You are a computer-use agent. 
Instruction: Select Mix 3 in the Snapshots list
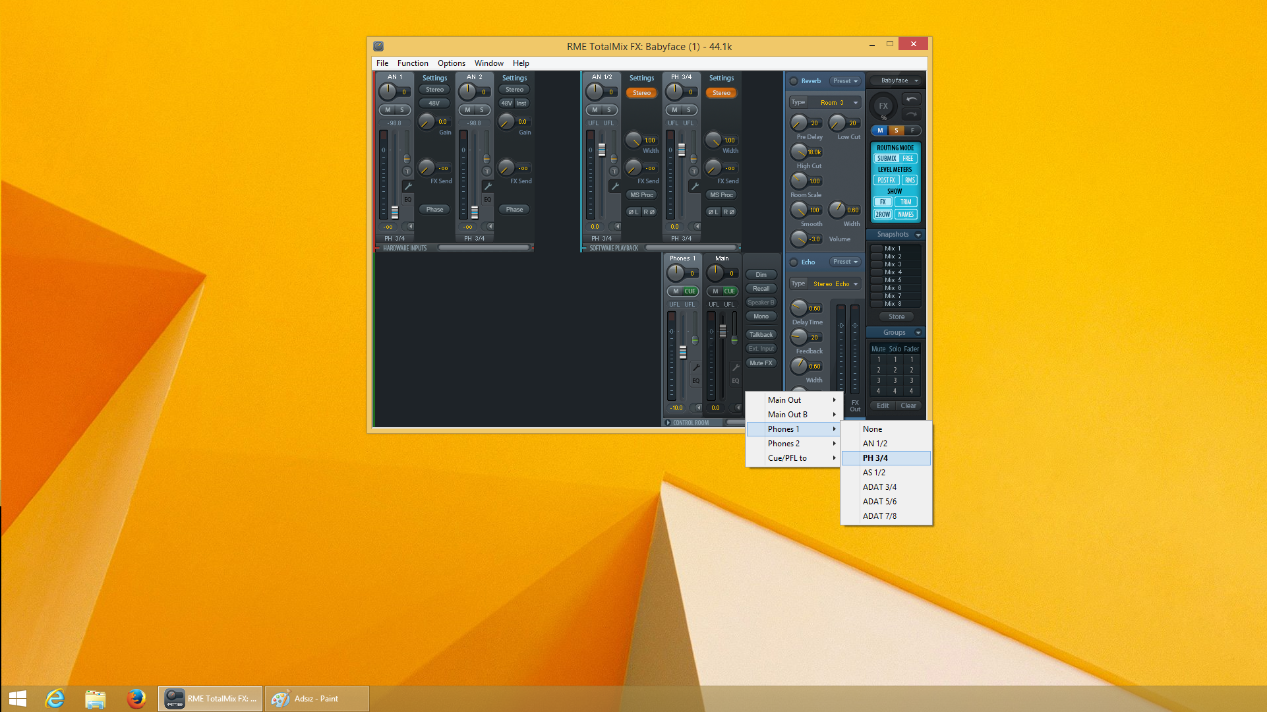[893, 264]
